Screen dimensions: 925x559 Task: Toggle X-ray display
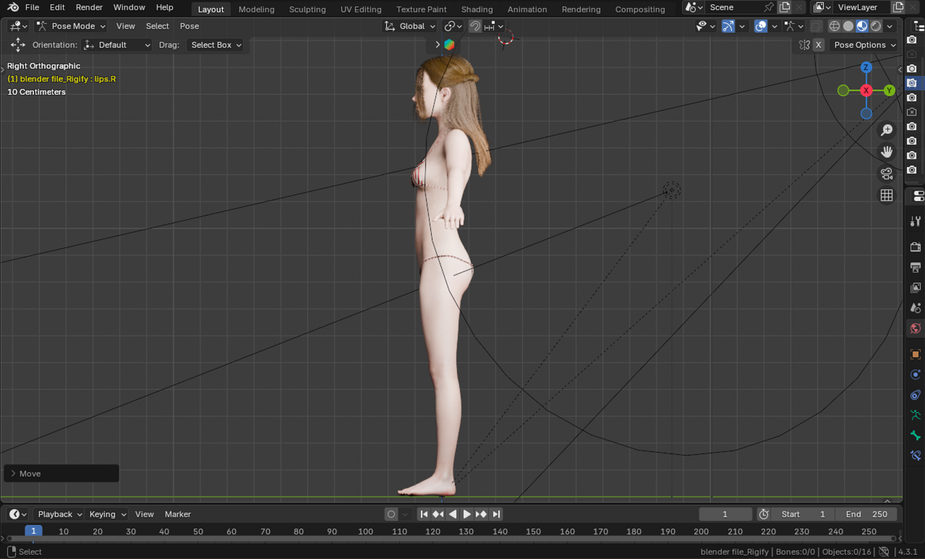click(x=816, y=26)
